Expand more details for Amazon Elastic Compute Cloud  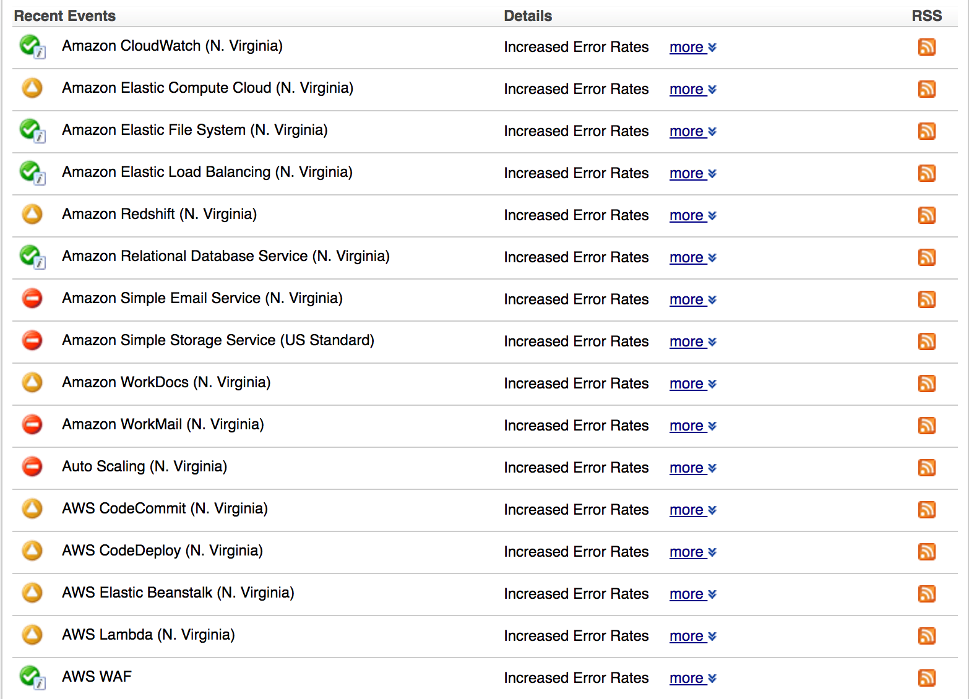(x=693, y=89)
